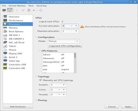This screenshot has width=138, height=111.
Task: Click the Add Hardware button
Action: tap(18, 107)
